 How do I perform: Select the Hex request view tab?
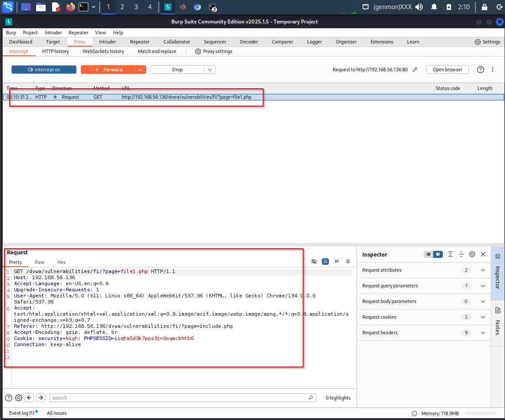(61, 262)
